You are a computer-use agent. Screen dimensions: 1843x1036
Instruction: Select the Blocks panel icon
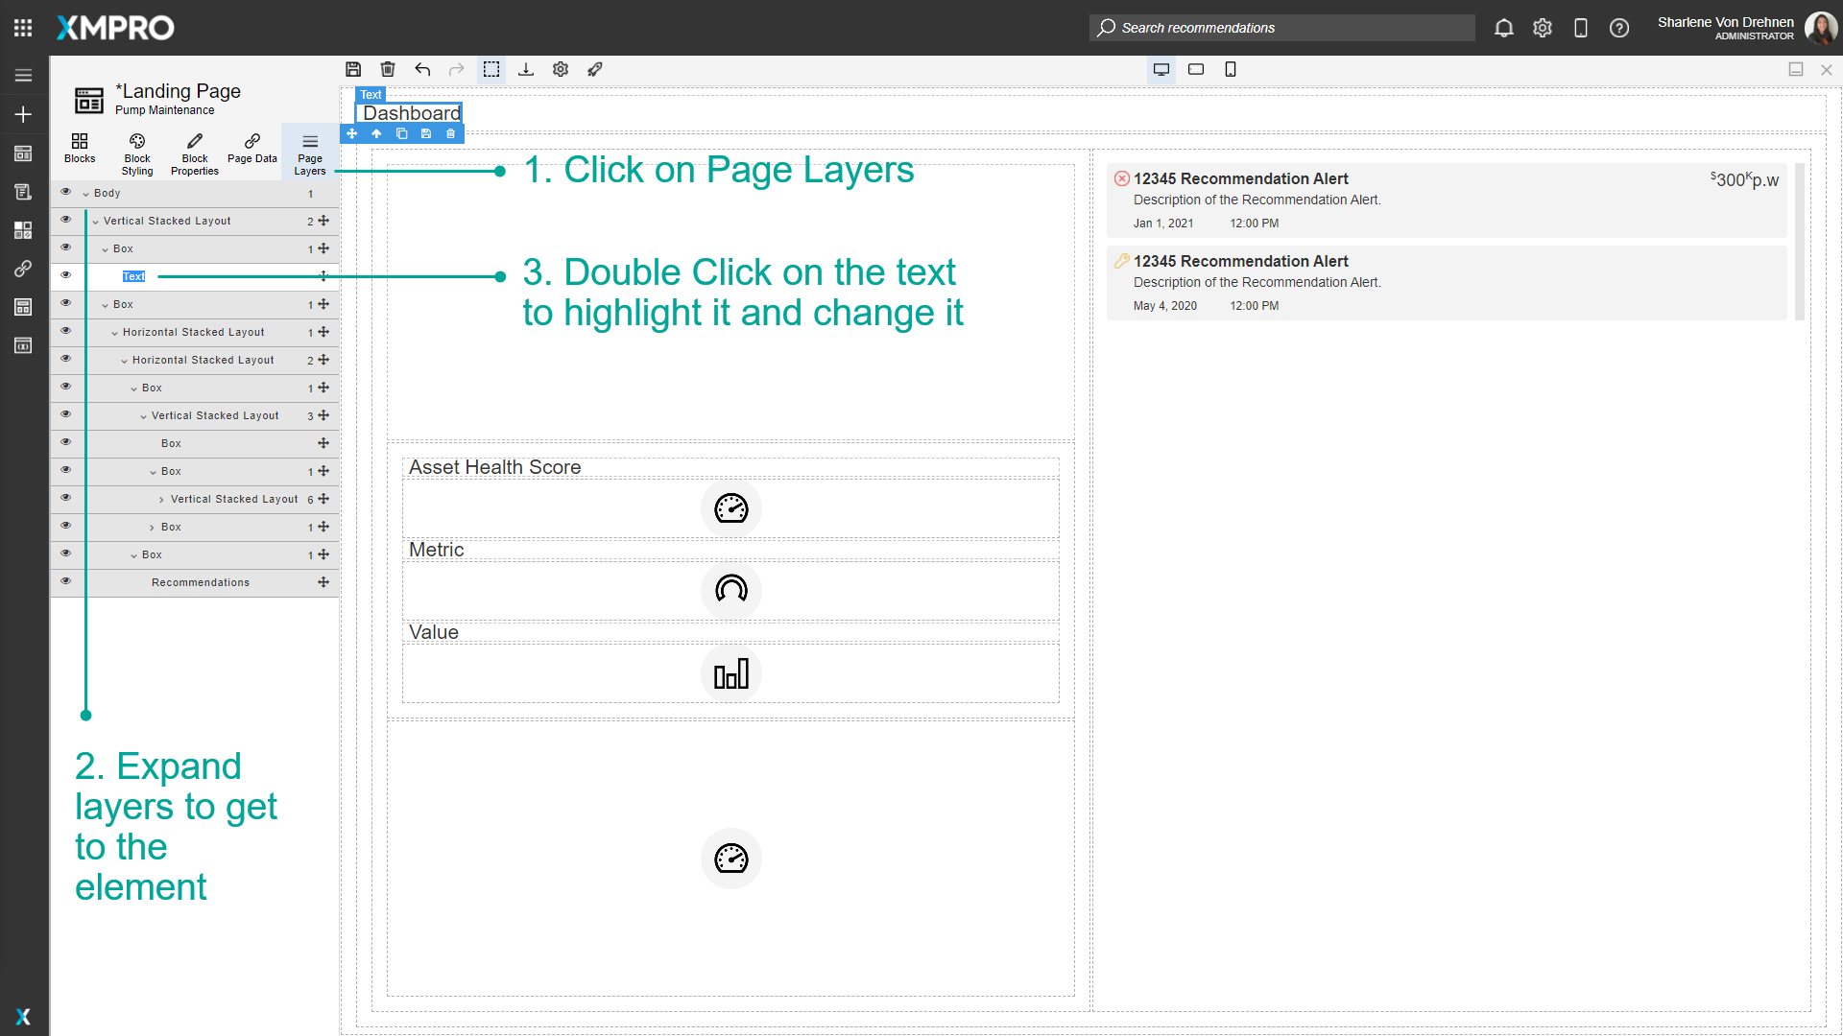[80, 152]
